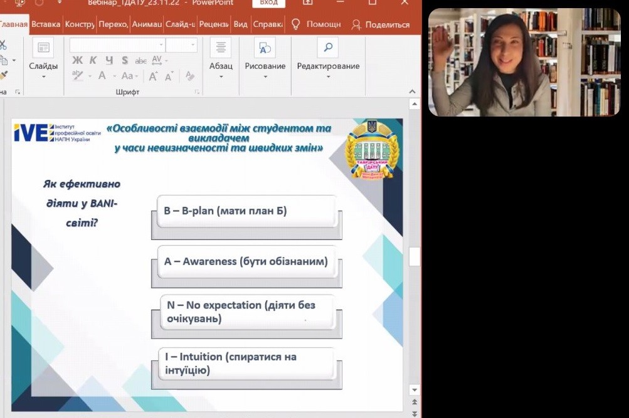Viewport: 629px width, 418px height.
Task: Decrease font size with the smaller A icon
Action: pyautogui.click(x=169, y=75)
